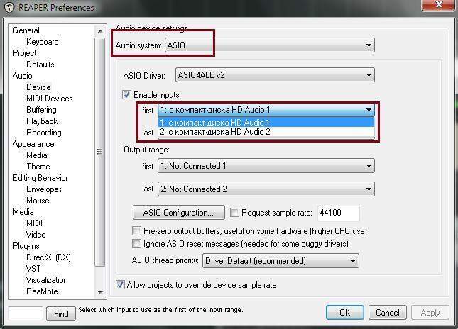This screenshot has width=458, height=329.
Task: Select Theme under Appearance
Action: point(38,167)
